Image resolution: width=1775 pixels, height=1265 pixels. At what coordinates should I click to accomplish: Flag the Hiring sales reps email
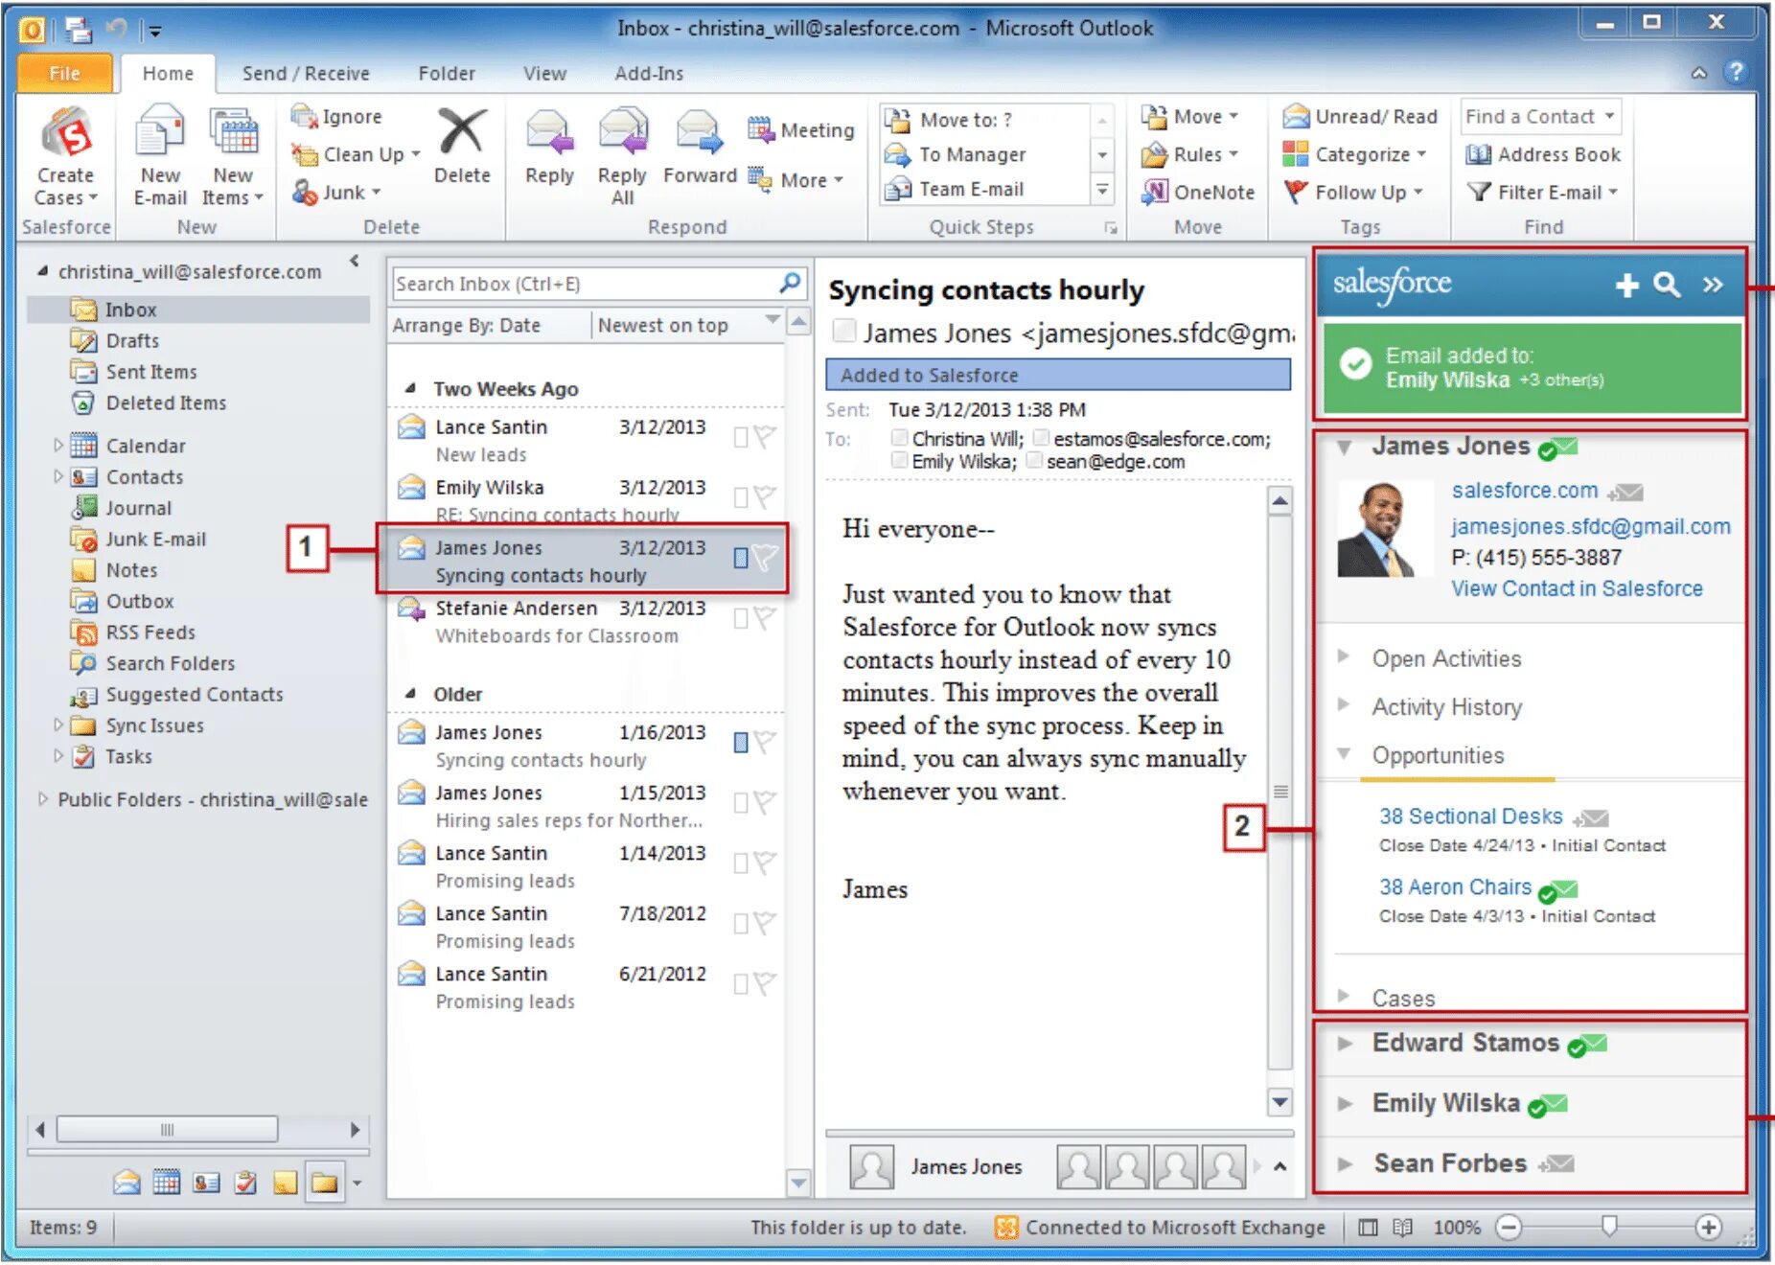(764, 802)
